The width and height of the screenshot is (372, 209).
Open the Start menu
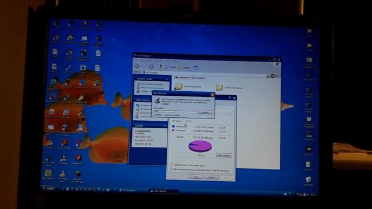[x=49, y=188]
